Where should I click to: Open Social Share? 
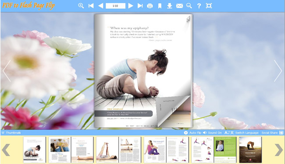click(x=272, y=133)
